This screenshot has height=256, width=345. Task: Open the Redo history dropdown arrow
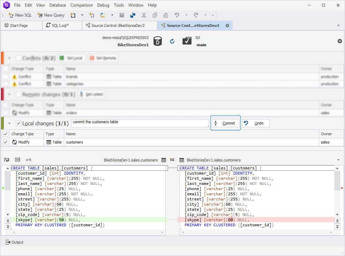tap(205, 15)
